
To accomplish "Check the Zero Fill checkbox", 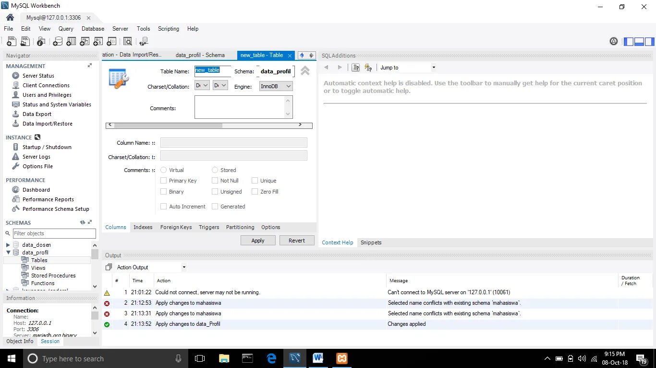I will [x=255, y=192].
